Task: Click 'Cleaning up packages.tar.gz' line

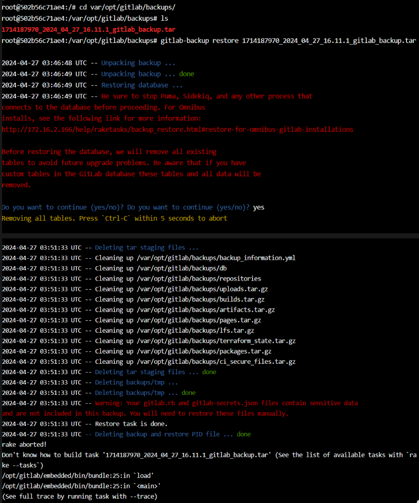Action: 137,351
